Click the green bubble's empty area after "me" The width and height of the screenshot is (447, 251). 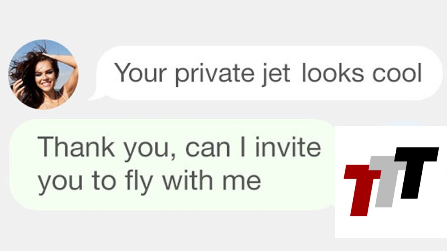pyautogui.click(x=297, y=182)
